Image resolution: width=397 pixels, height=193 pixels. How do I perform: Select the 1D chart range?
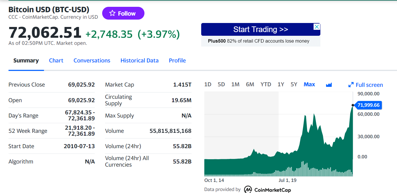pyautogui.click(x=208, y=84)
